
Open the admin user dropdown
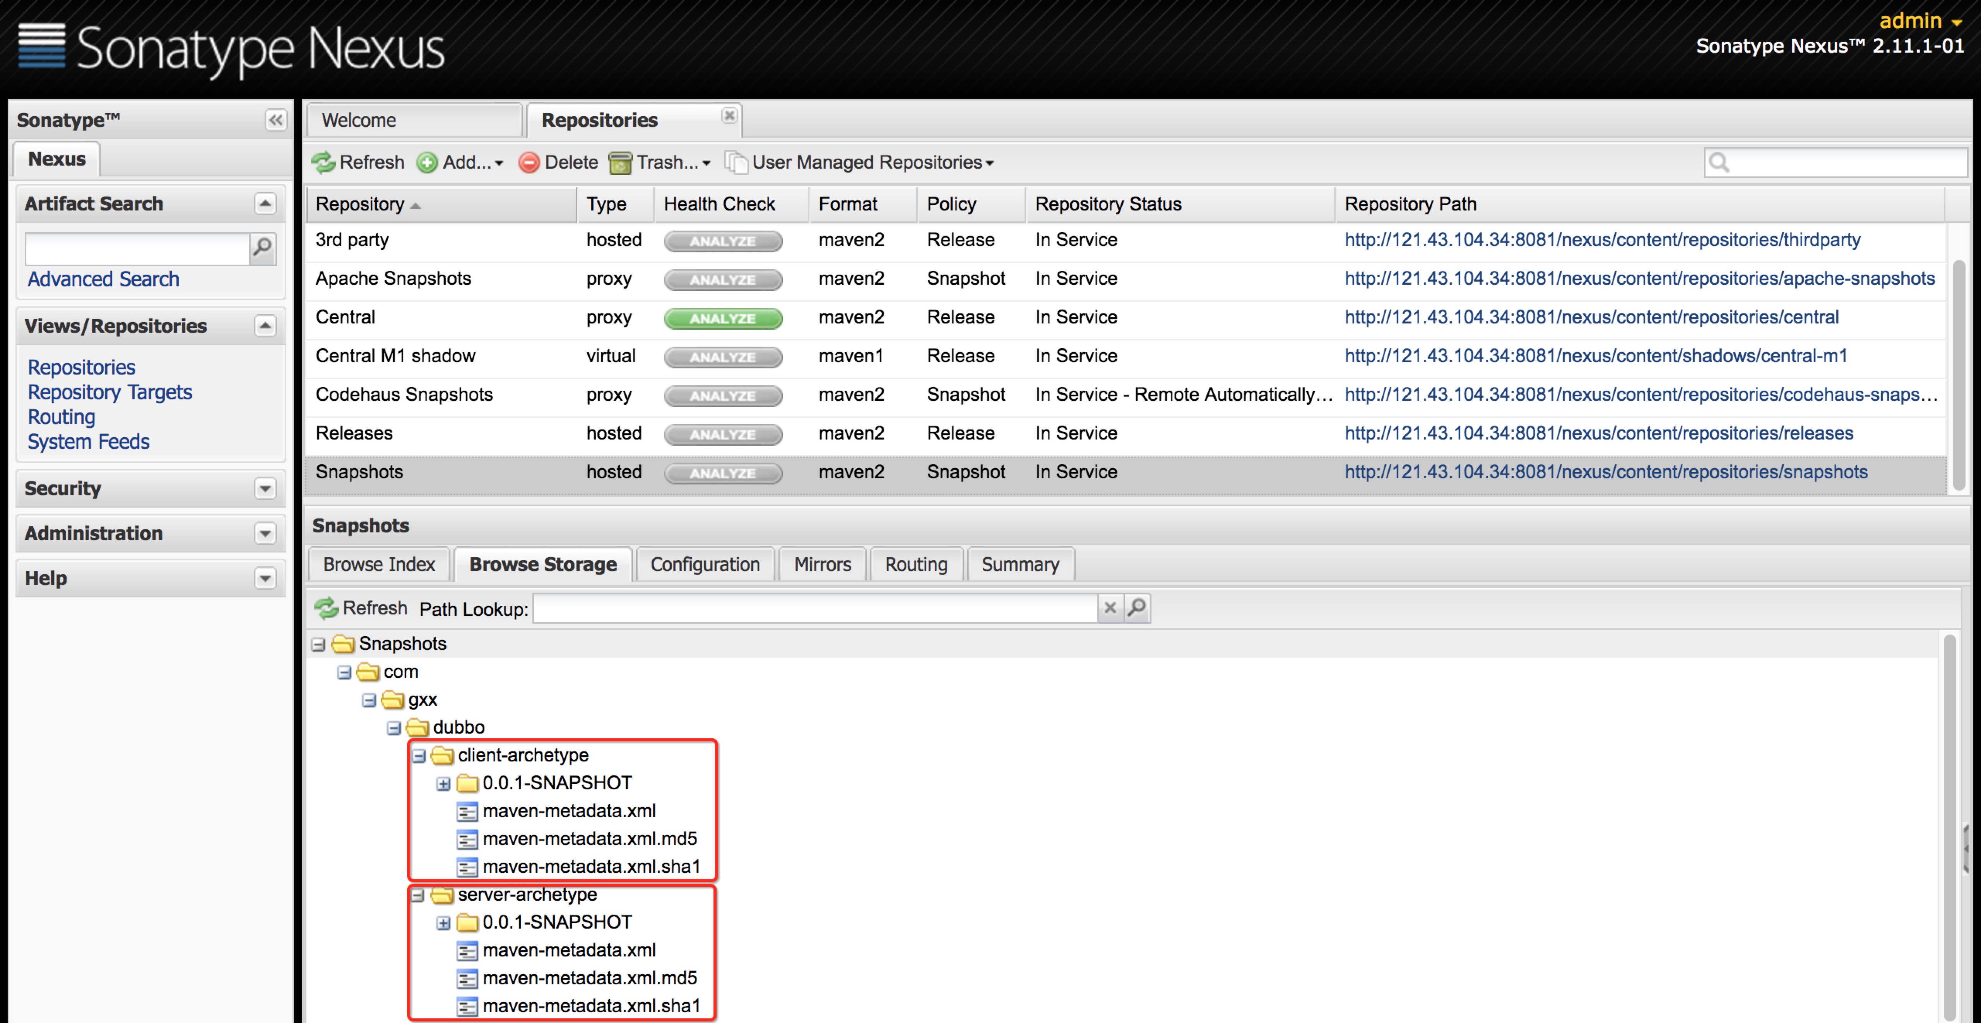coord(1920,21)
